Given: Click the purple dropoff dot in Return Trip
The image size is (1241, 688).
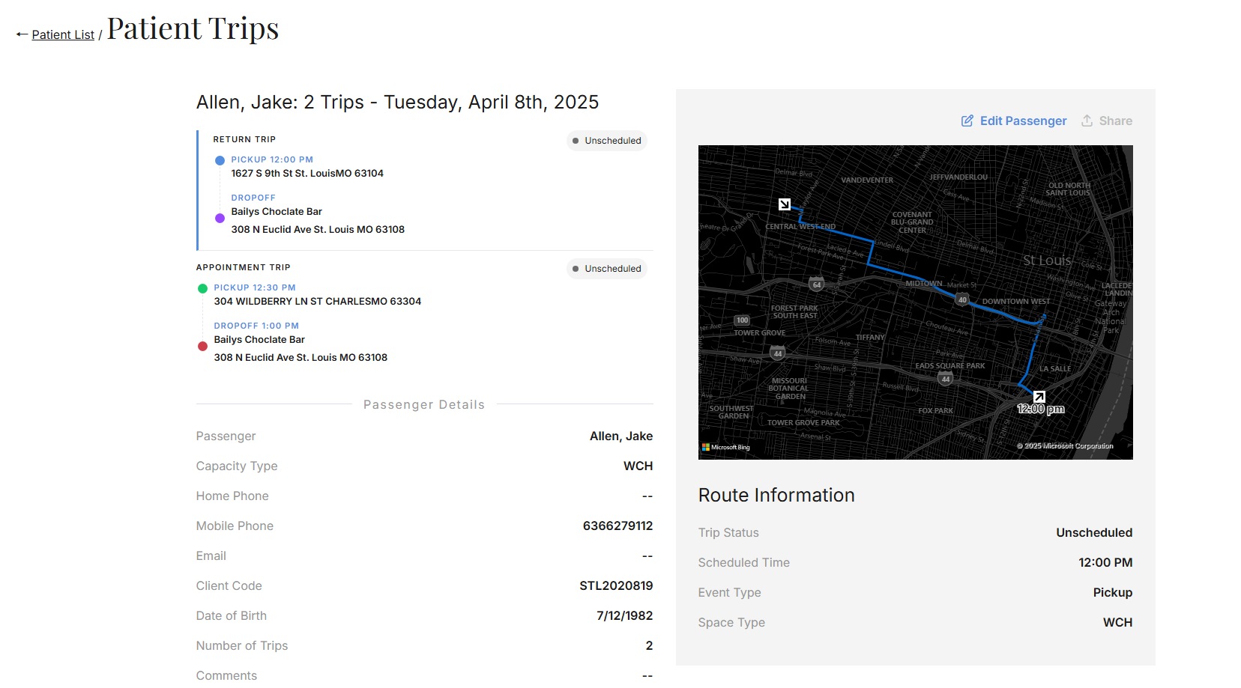Looking at the screenshot, I should (220, 219).
